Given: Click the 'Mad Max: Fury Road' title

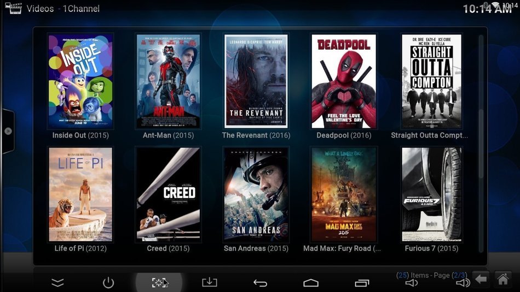Looking at the screenshot, I should point(342,248).
